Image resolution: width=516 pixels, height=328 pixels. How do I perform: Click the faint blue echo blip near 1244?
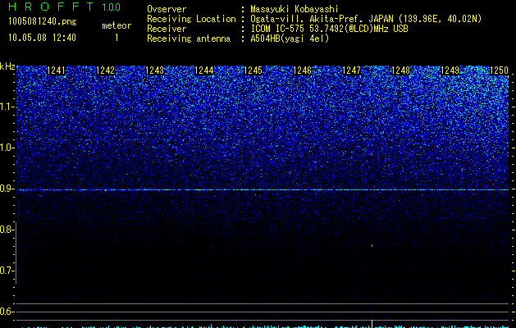pyautogui.click(x=211, y=246)
